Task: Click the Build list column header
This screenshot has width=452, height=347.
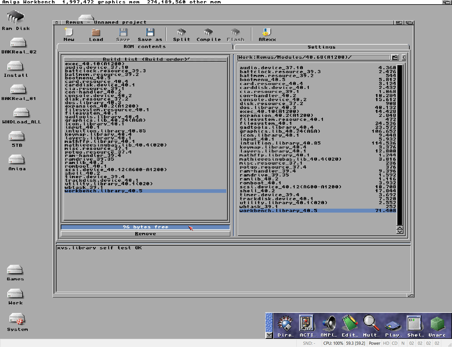Action: (x=145, y=59)
